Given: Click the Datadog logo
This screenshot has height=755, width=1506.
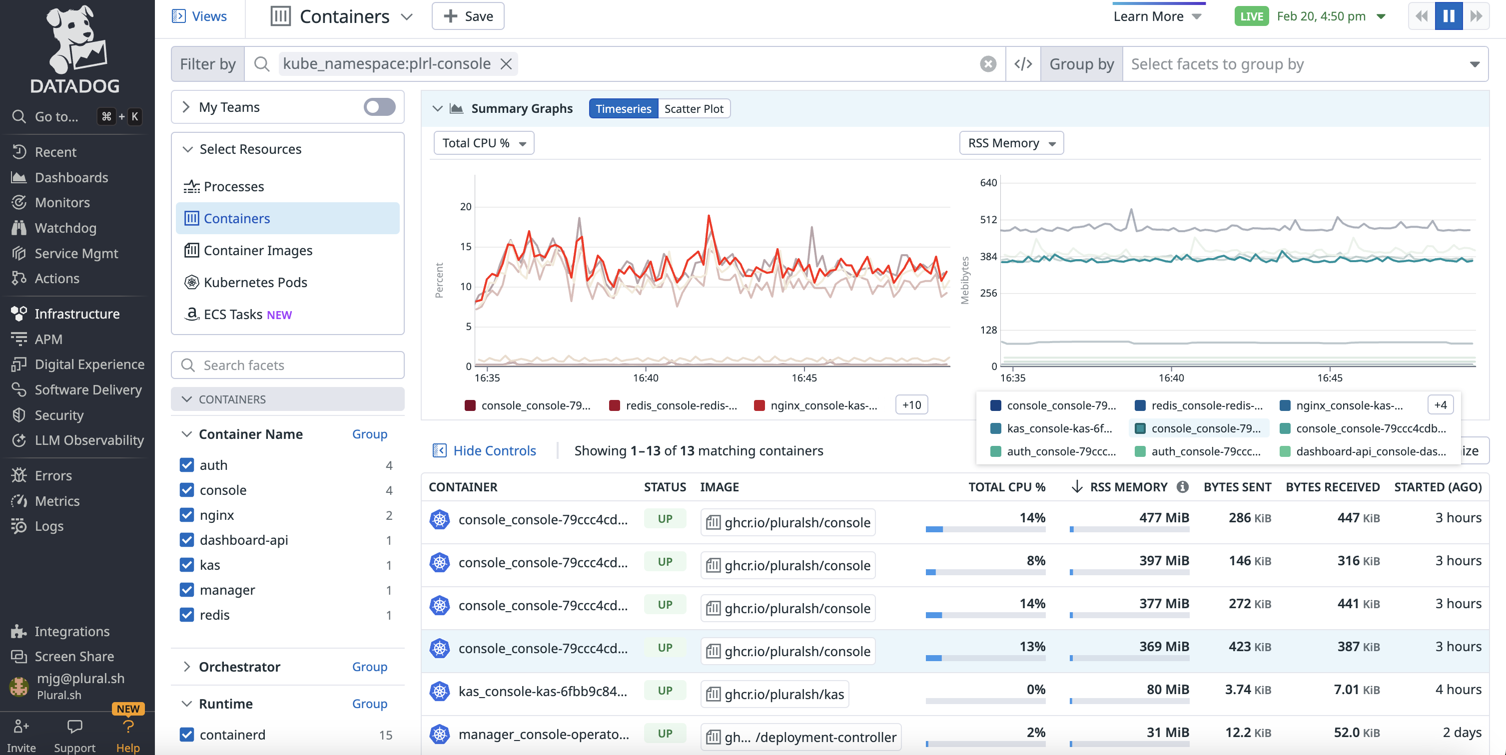Looking at the screenshot, I should tap(75, 49).
